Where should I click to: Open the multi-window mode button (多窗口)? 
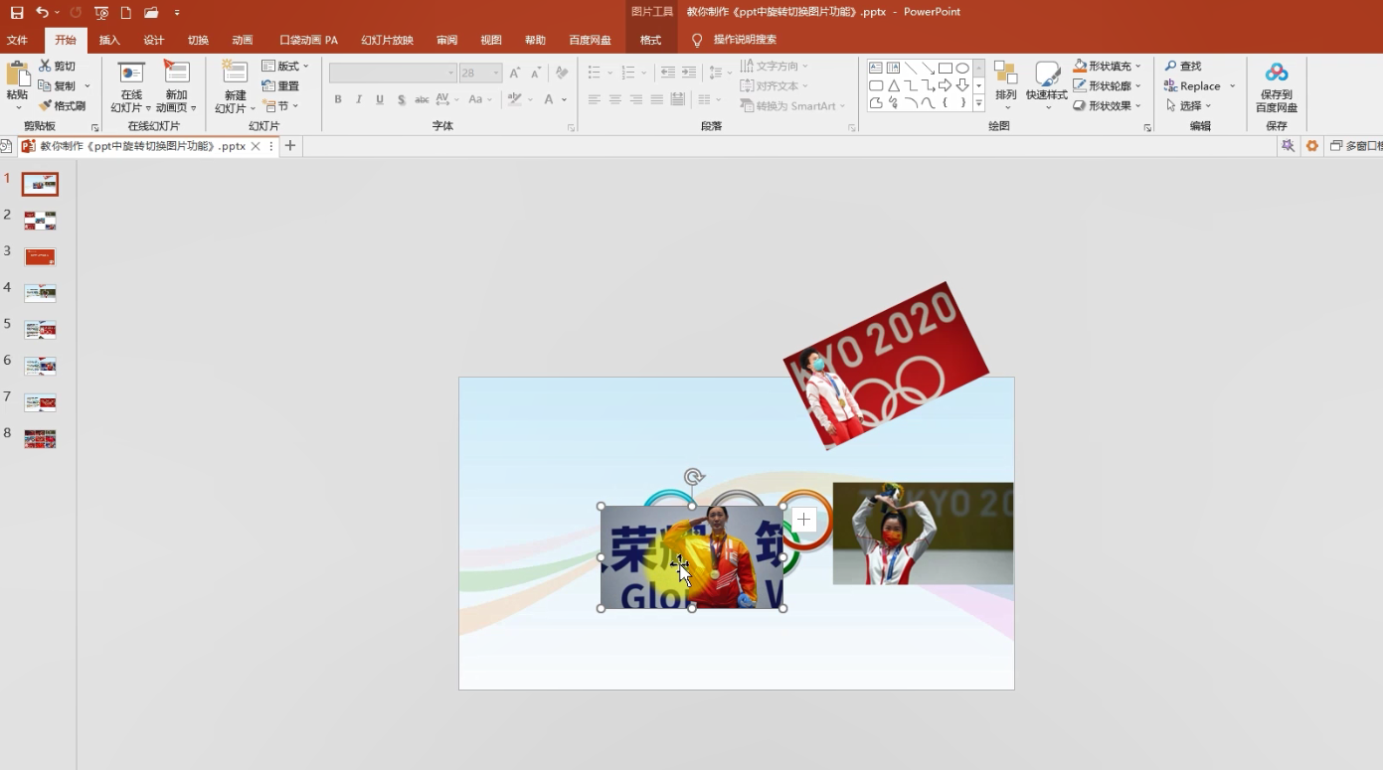pos(1356,145)
